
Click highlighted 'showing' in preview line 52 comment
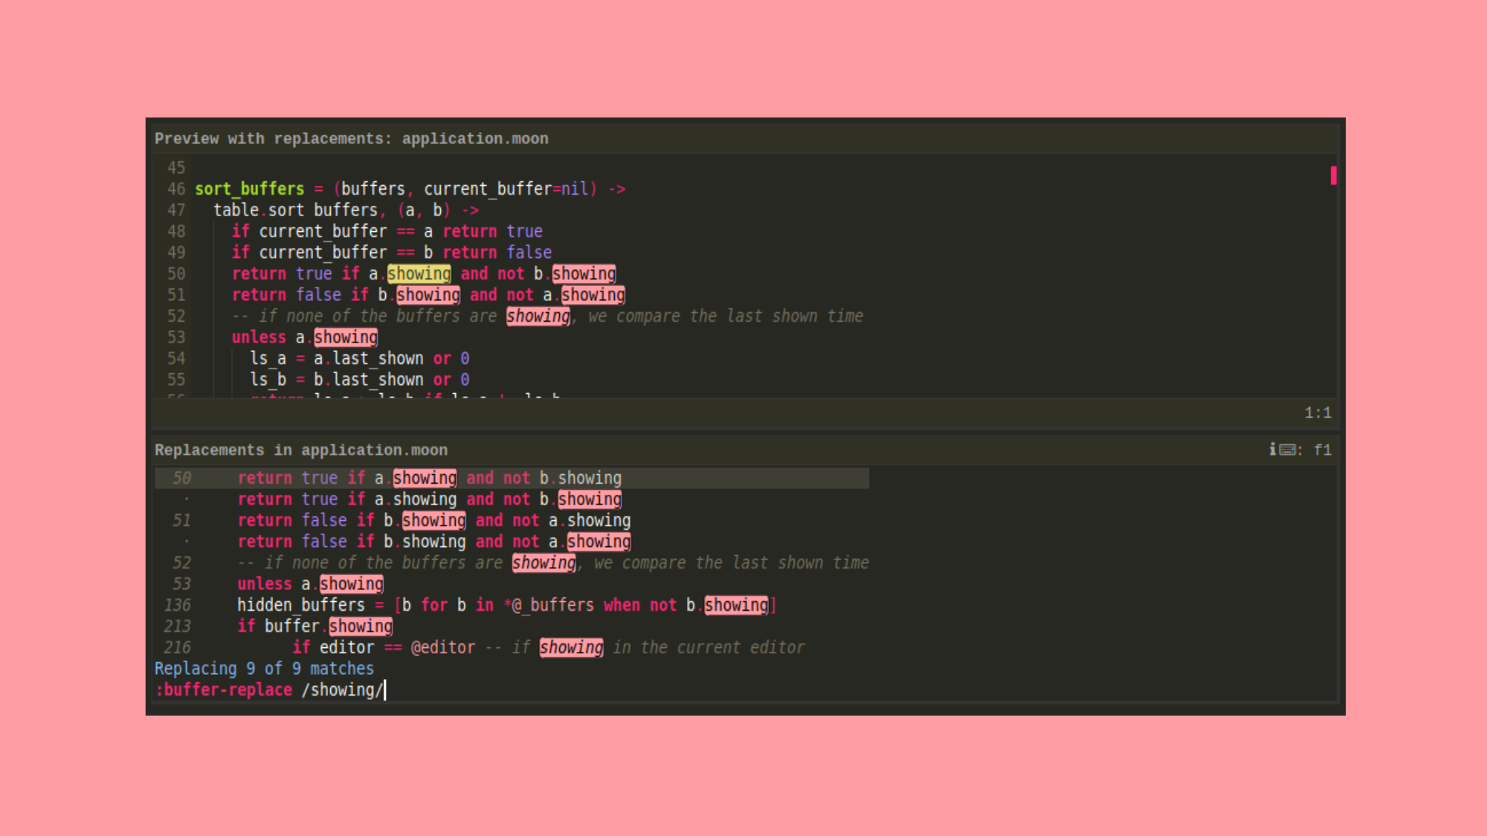click(x=538, y=316)
